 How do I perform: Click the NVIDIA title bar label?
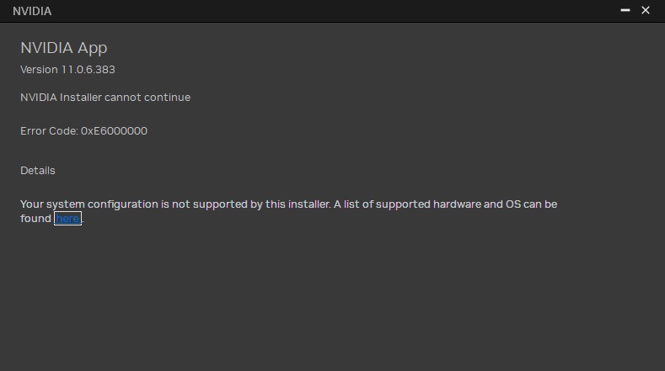[32, 11]
